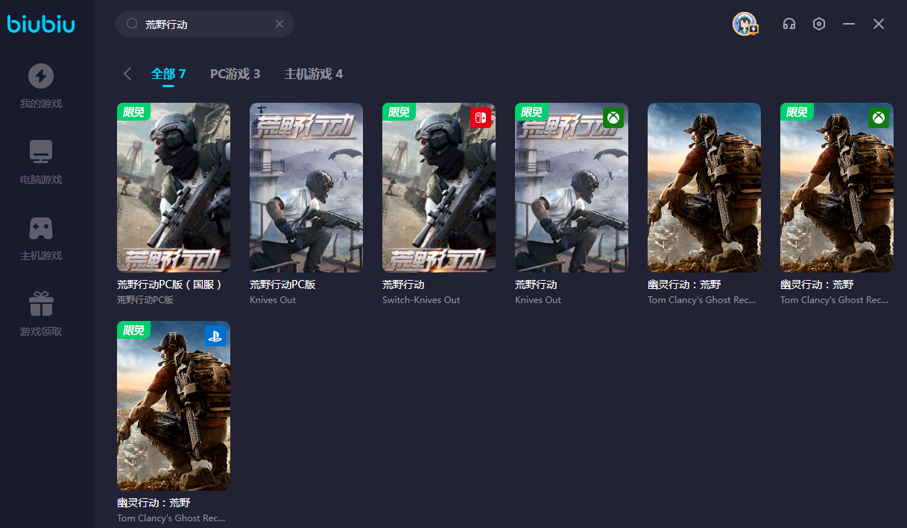Minimize the biubiu window
Image resolution: width=907 pixels, height=528 pixels.
(x=849, y=24)
